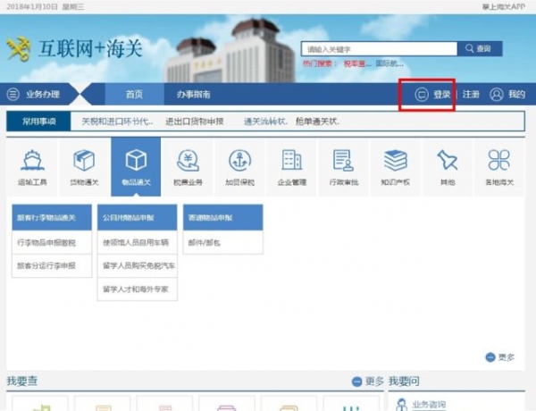This screenshot has width=536, height=411.
Task: Switch to the 首页 tab
Action: pos(134,94)
